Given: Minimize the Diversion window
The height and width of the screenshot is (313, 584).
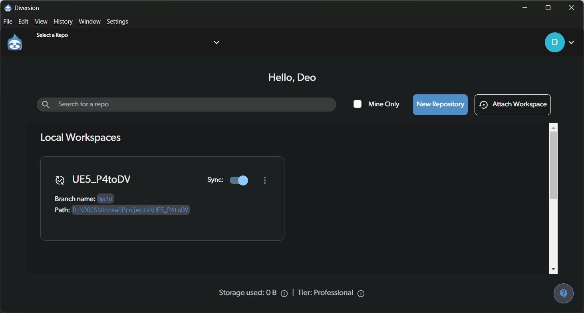Looking at the screenshot, I should pos(524,8).
